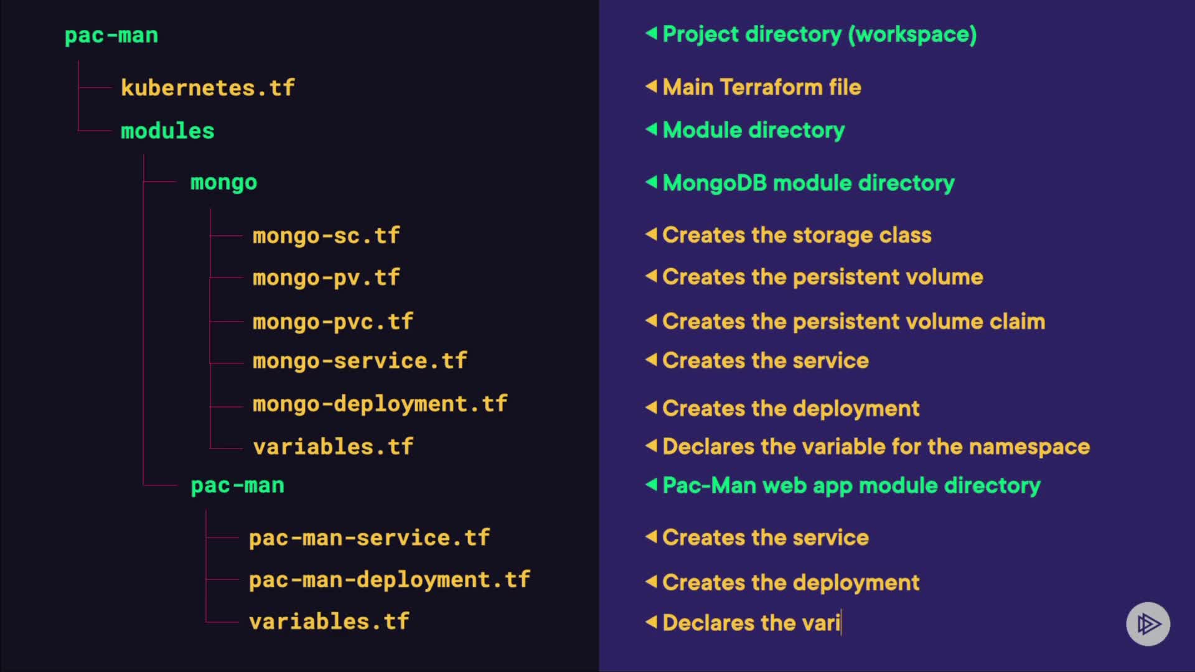Click arrow beside Project directory (workspace)
Image resolution: width=1195 pixels, height=672 pixels.
click(x=651, y=33)
